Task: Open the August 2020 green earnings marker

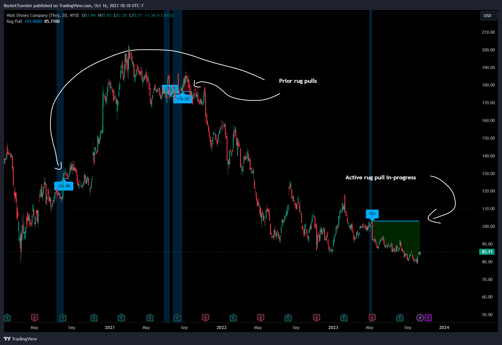Action: pyautogui.click(x=63, y=318)
